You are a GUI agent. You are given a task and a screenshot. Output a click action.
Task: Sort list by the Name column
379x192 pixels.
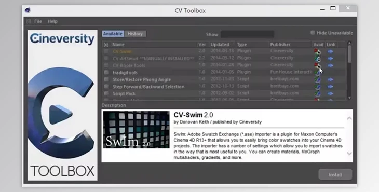click(154, 45)
